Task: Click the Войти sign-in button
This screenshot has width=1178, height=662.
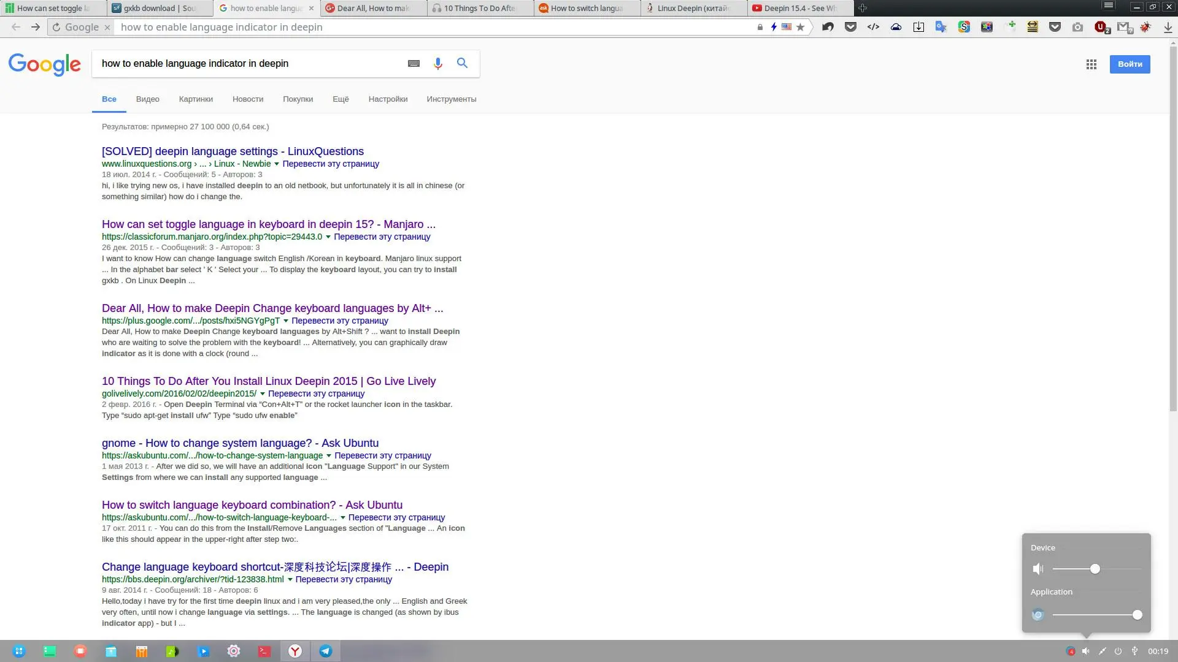Action: 1130,64
